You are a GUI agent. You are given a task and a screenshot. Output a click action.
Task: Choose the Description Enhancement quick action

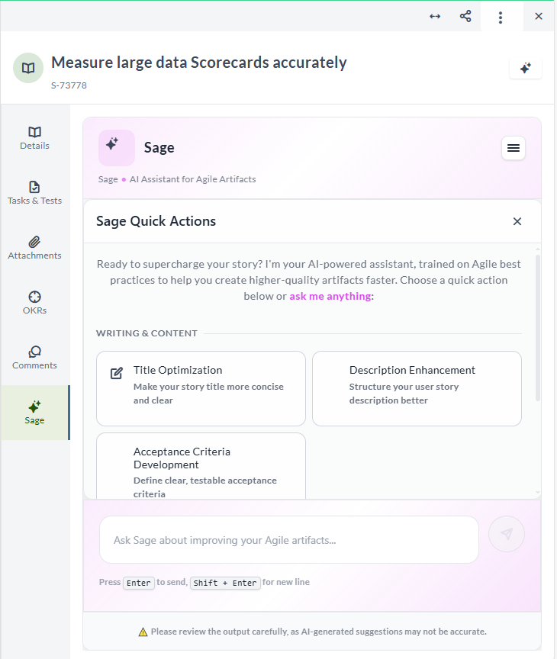(x=417, y=388)
